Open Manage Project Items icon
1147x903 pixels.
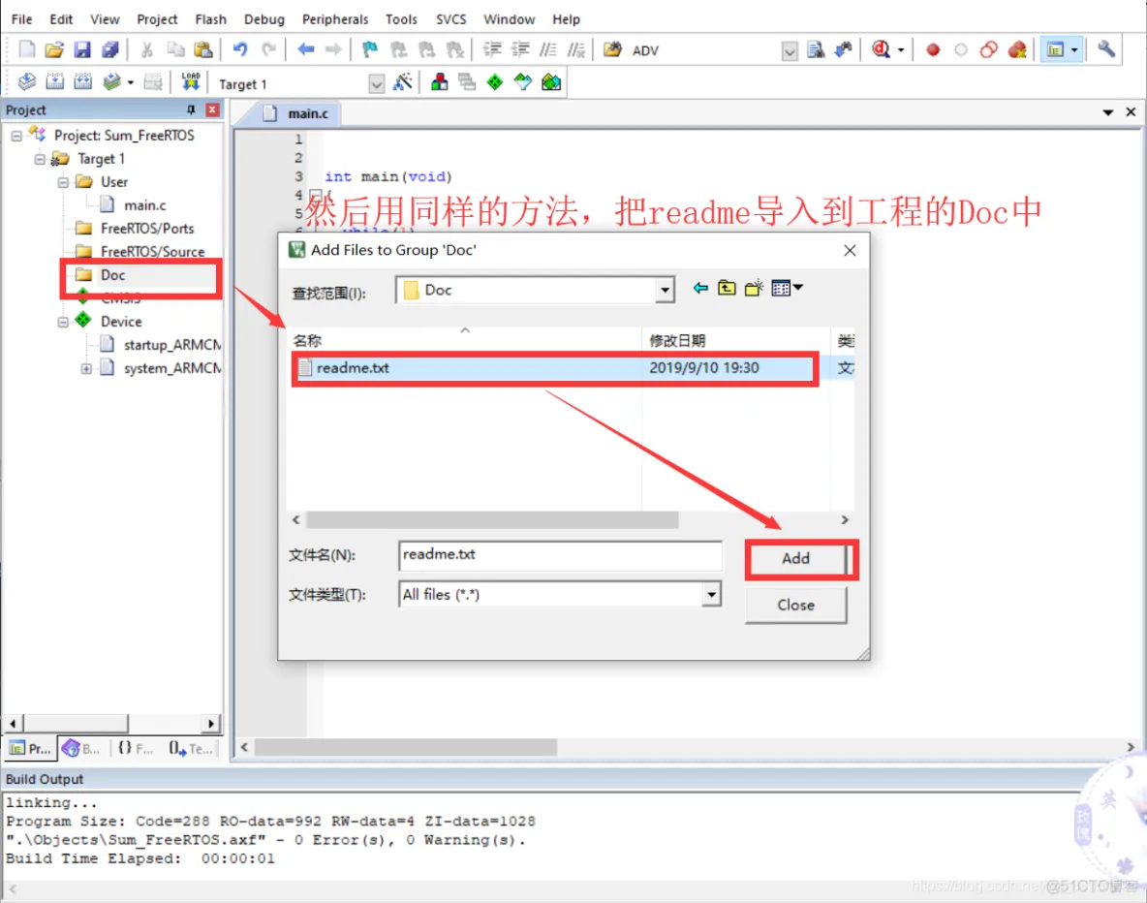pos(439,82)
